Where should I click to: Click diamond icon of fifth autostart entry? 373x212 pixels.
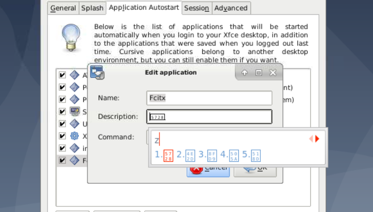click(75, 124)
